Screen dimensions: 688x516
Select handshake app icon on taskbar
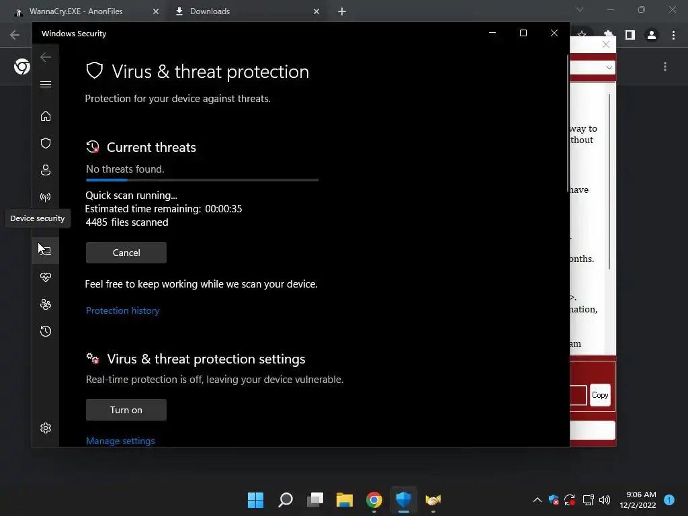(x=433, y=500)
